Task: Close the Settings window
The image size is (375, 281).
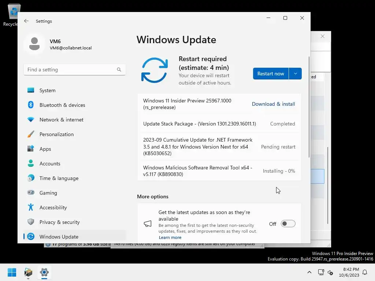Action: click(x=302, y=18)
